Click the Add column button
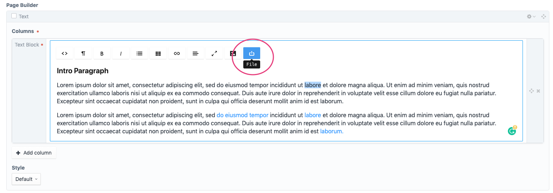 pyautogui.click(x=34, y=153)
